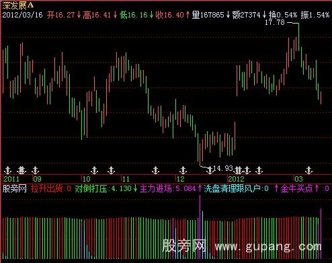Click the info marker icon above the 2011 label
This screenshot has height=263, width=332.
click(x=7, y=170)
